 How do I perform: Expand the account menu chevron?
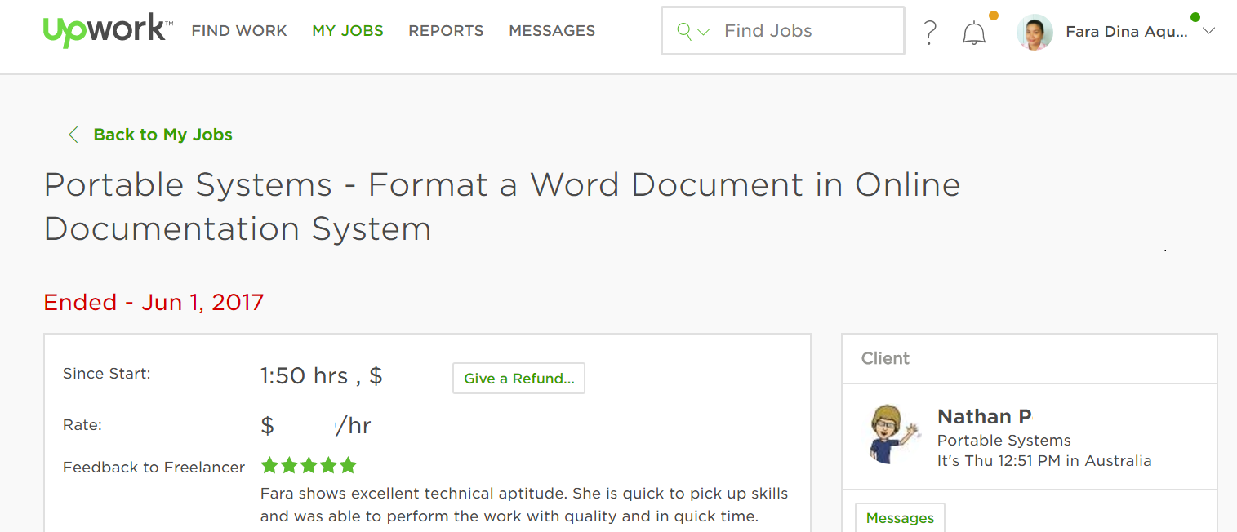pos(1209,31)
